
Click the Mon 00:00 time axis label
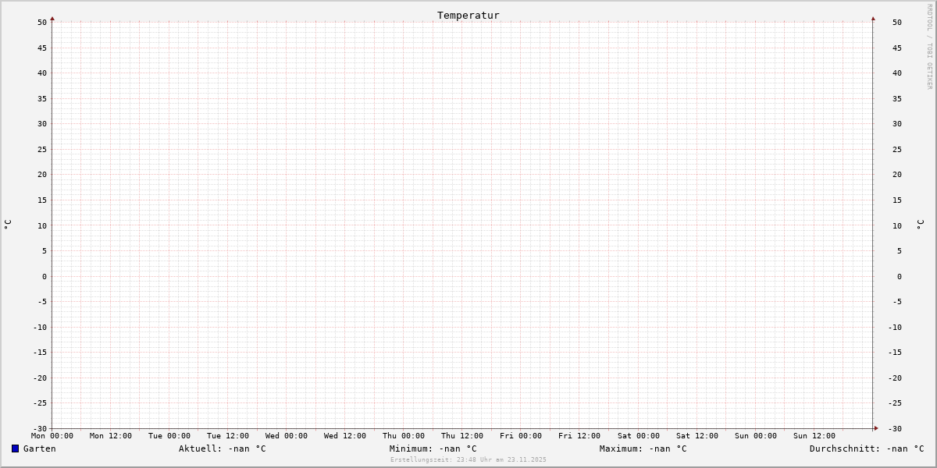(x=52, y=436)
